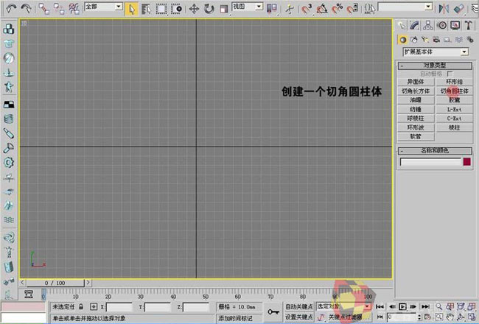Open the 全部 selection filter dropdown
479x324 pixels.
coord(119,7)
